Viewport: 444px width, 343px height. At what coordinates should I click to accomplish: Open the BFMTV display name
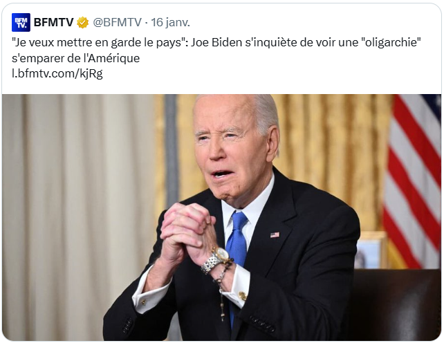coord(53,22)
